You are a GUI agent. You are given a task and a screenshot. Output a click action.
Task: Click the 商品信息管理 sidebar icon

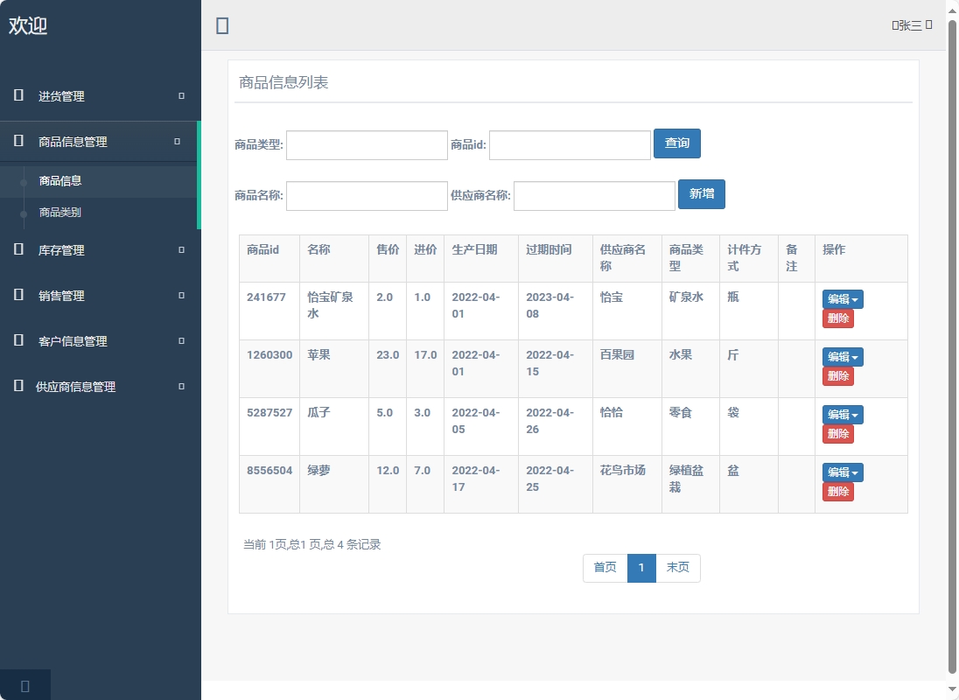pos(17,140)
